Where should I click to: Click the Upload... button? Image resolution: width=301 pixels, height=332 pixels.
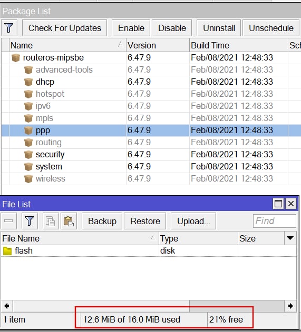pos(193,221)
